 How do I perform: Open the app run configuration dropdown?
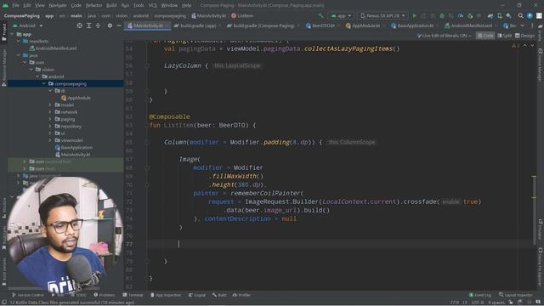[341, 15]
